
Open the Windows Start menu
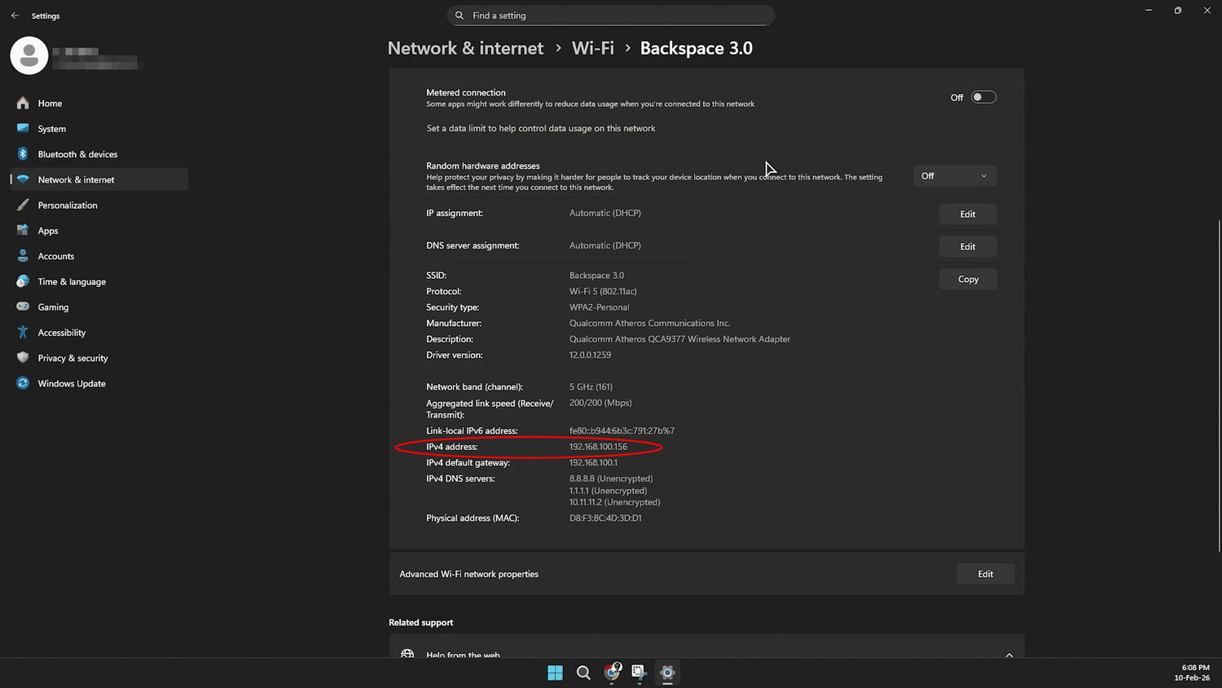click(x=555, y=673)
